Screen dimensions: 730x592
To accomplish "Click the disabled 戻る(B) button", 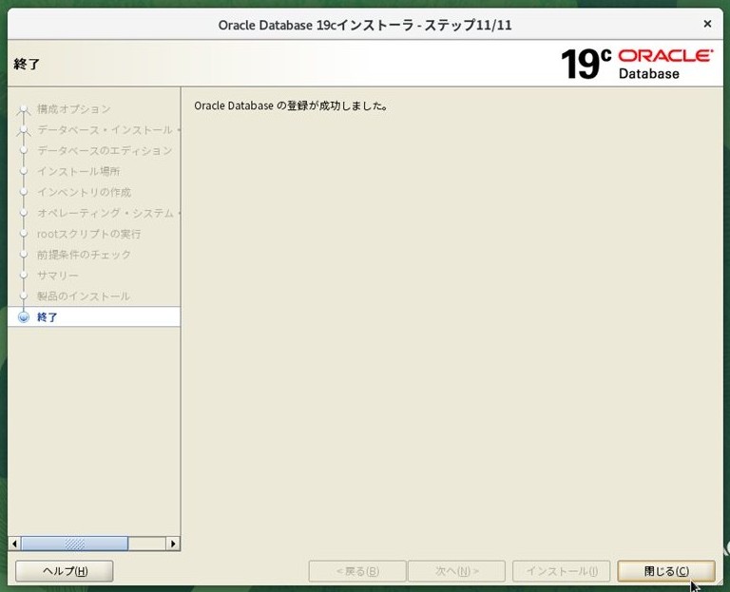I will point(357,571).
